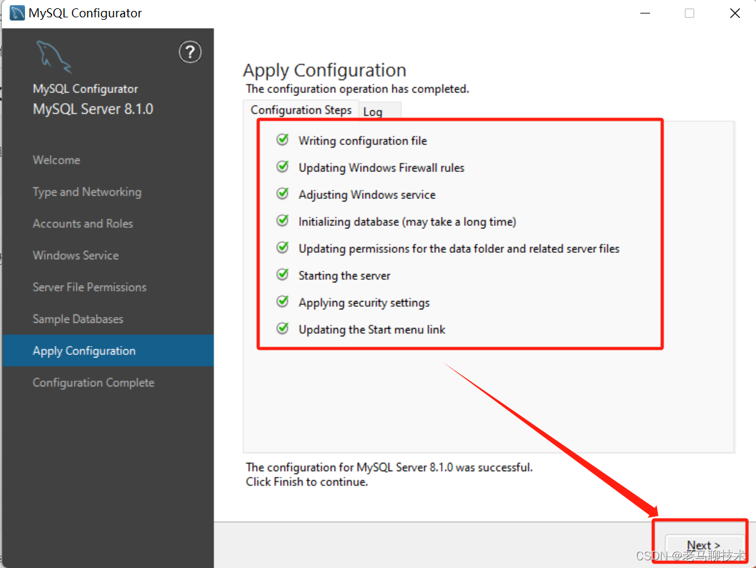Click 'configuration for MySQL Server 8.1.0 was successful' message
756x568 pixels.
click(x=389, y=467)
